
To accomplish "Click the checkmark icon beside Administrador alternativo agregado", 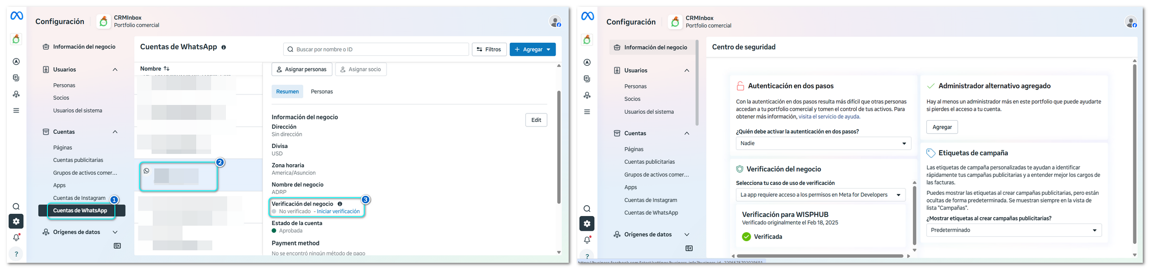I will (x=930, y=86).
